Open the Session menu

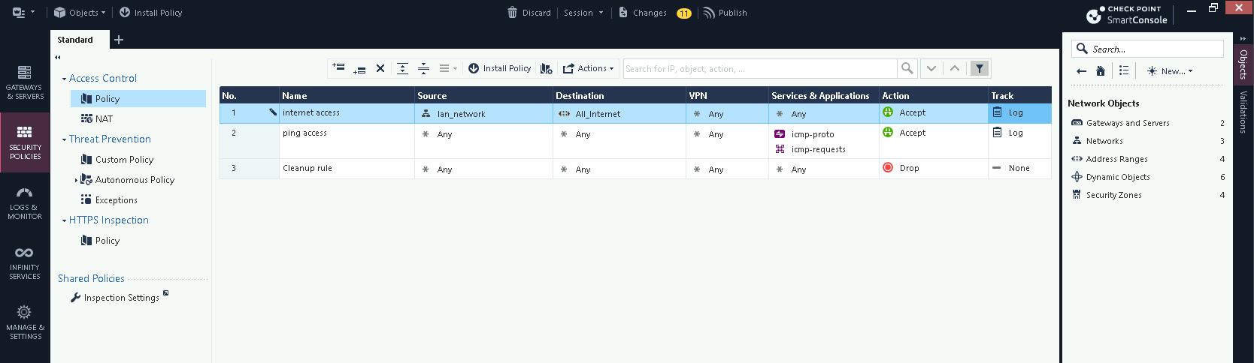pyautogui.click(x=583, y=13)
